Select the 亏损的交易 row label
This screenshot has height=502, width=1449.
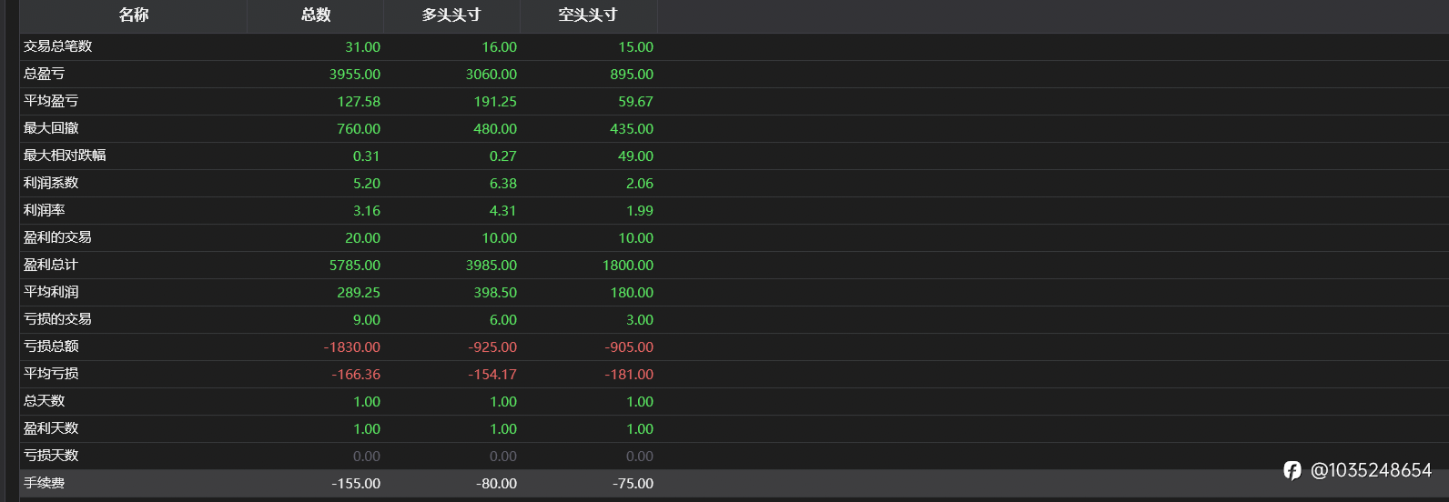(x=57, y=319)
